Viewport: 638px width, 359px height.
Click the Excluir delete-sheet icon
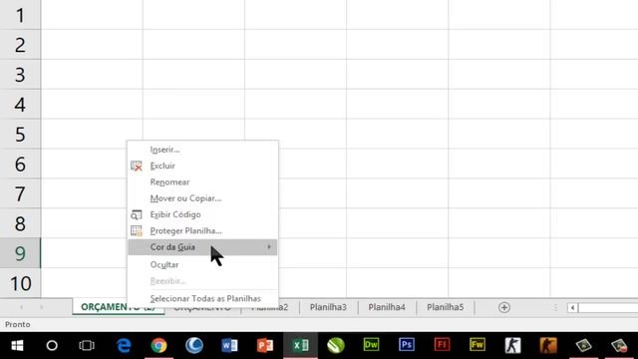click(137, 166)
